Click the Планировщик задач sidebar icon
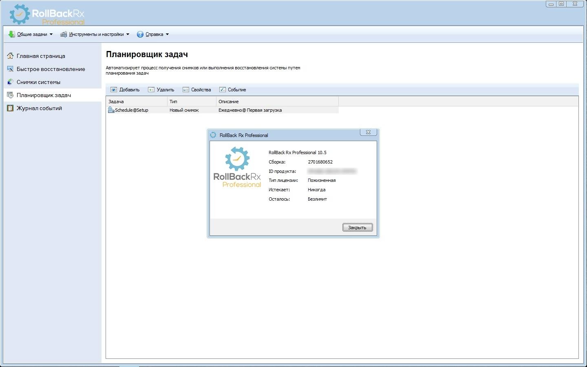587x367 pixels. (x=11, y=95)
